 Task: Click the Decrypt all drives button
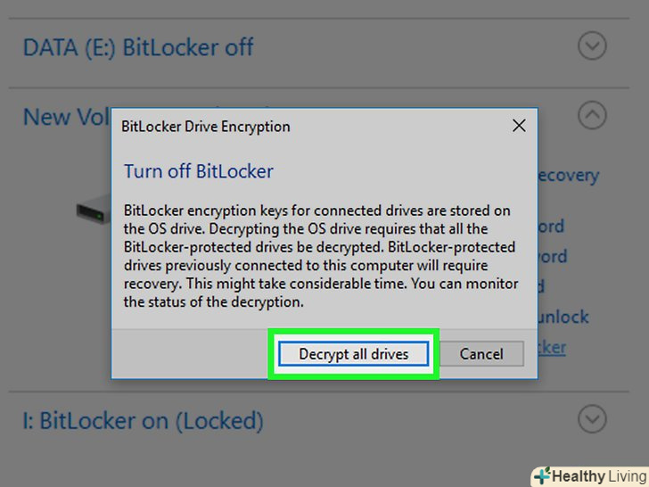(354, 354)
